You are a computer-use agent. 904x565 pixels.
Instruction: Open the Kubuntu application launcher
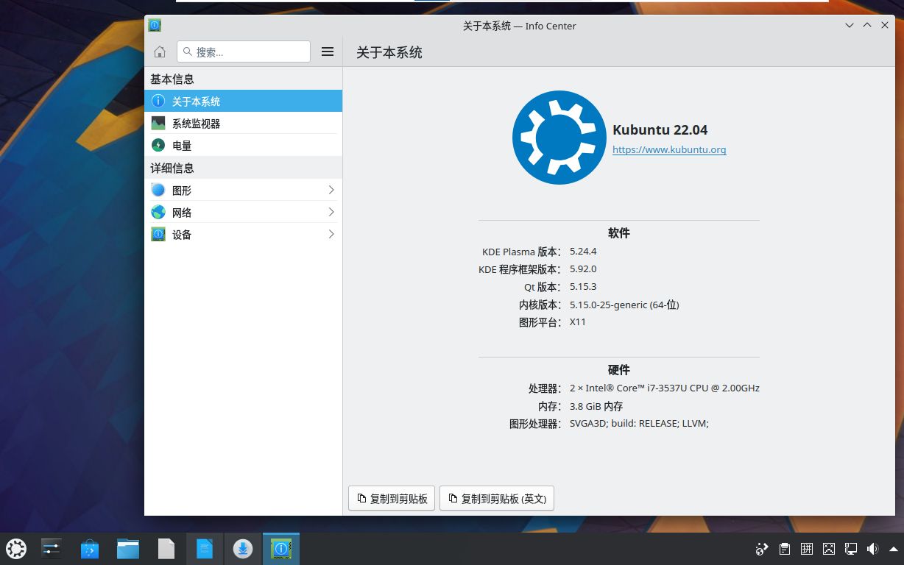click(x=16, y=549)
